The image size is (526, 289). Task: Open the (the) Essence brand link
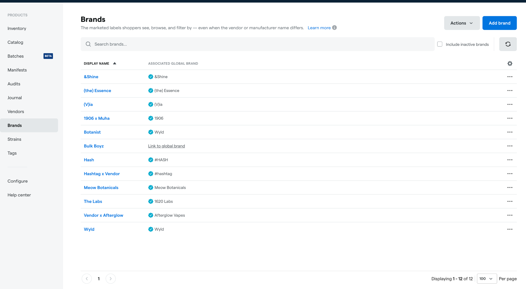(97, 91)
